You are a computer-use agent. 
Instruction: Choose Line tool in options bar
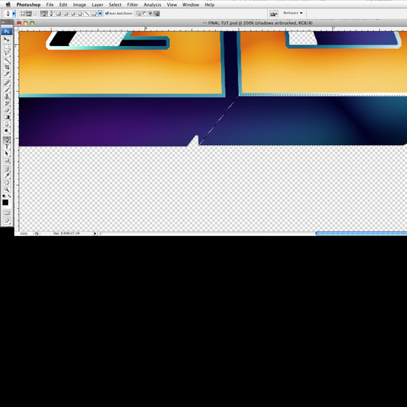pos(87,14)
